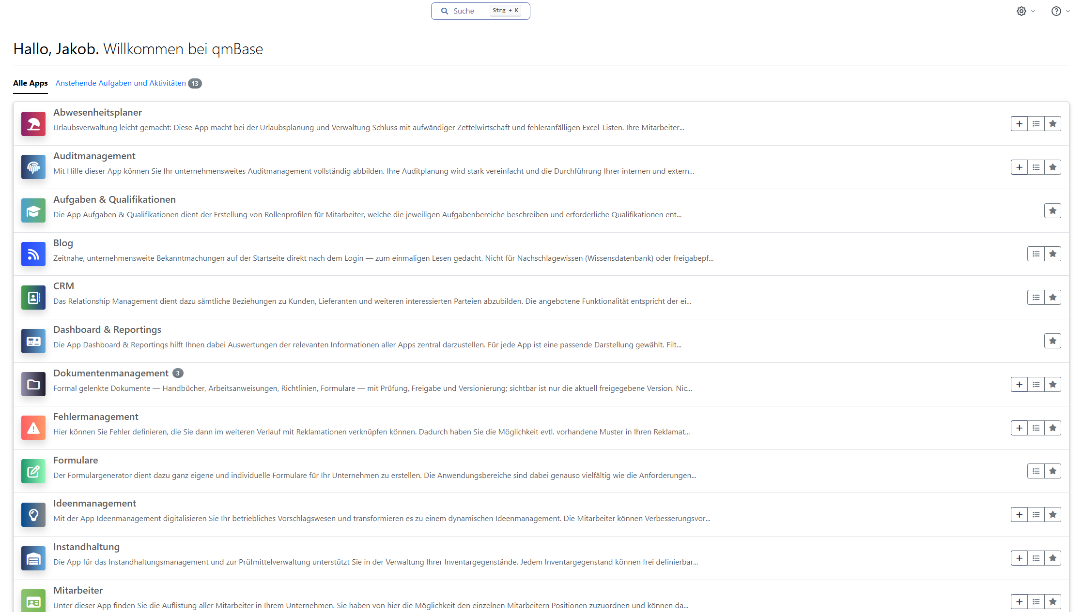Open the Aufgaben & Qualifikationen graduation cap icon

(33, 211)
